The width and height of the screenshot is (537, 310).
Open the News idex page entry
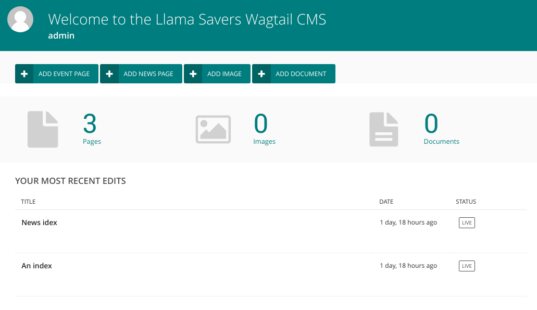click(39, 222)
